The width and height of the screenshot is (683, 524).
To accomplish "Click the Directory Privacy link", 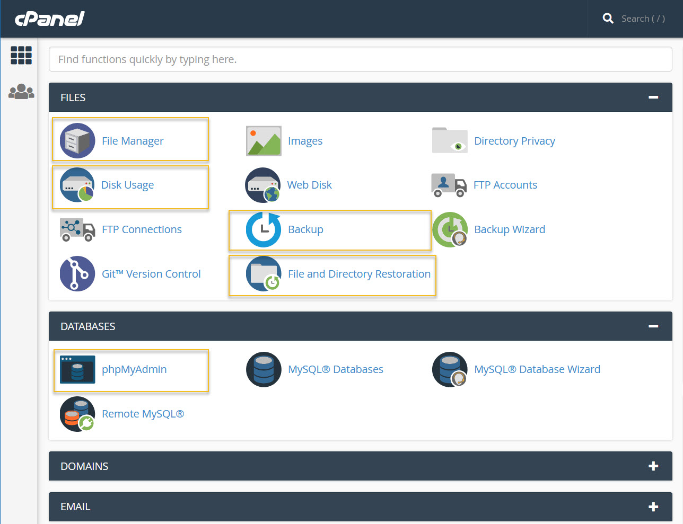I will tap(514, 141).
